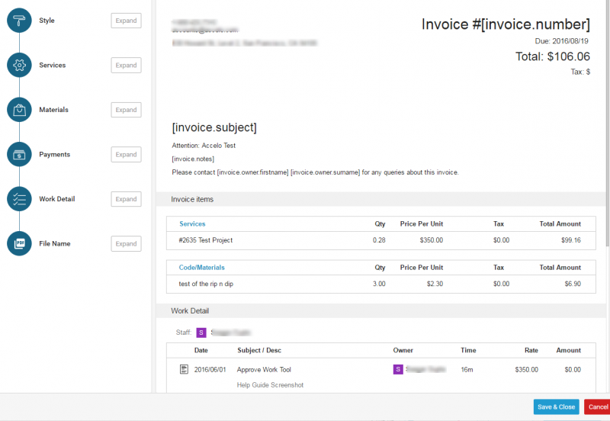Click the Services gear icon
Viewport: 610px width, 421px height.
click(x=19, y=65)
